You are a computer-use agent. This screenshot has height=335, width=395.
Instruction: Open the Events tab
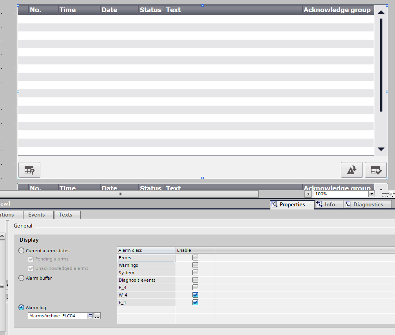(x=38, y=215)
